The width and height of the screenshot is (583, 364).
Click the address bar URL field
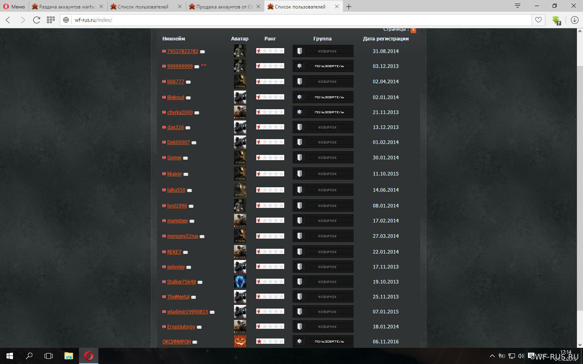[300, 20]
